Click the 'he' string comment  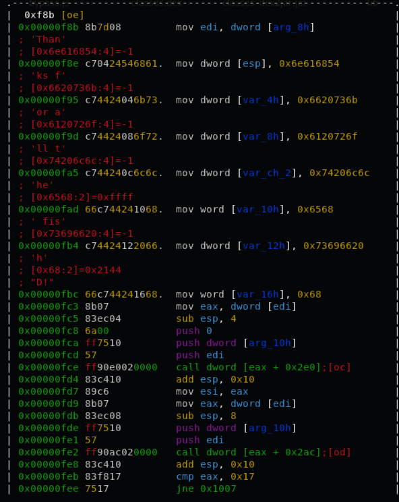pyautogui.click(x=42, y=186)
